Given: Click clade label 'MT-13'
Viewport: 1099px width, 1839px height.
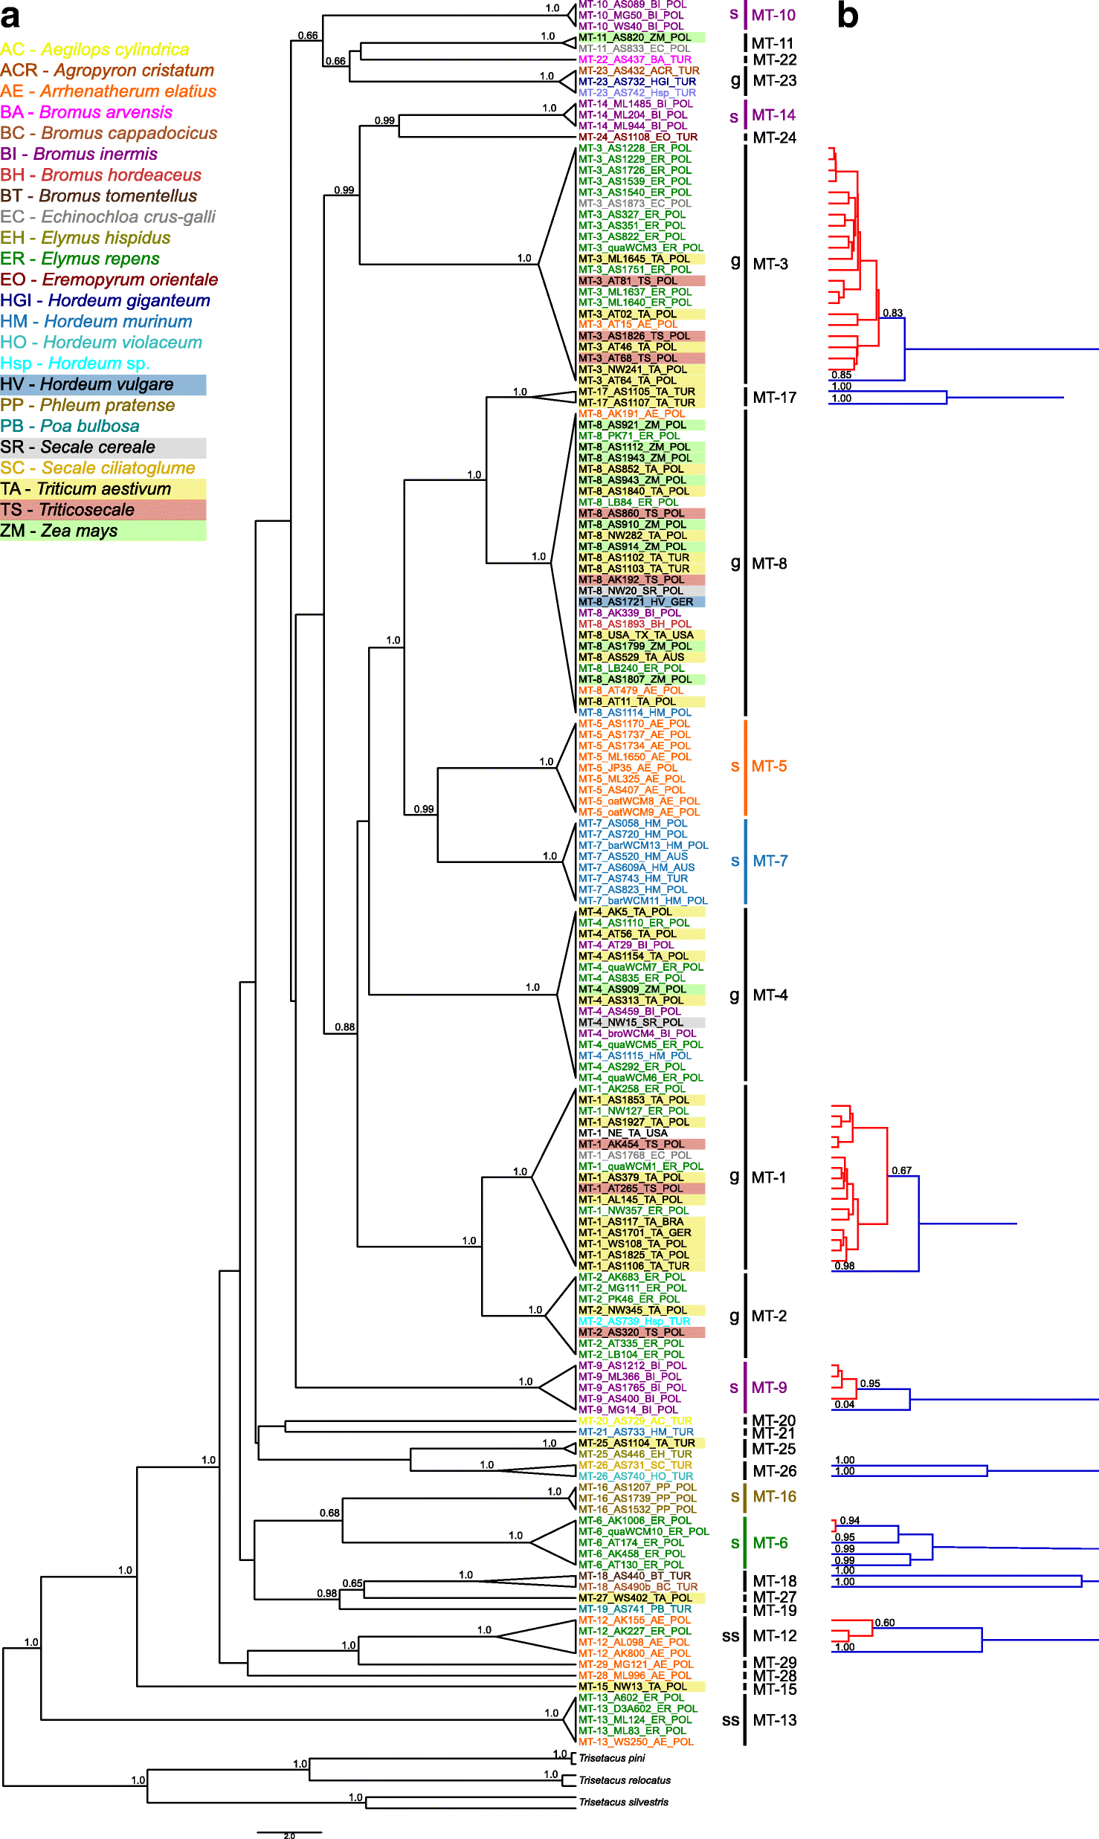Looking at the screenshot, I should [775, 1720].
